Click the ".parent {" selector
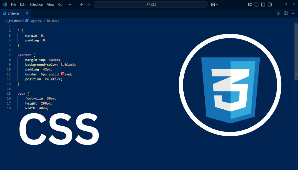Image resolution: width=298 pixels, height=170 pixels. [26, 55]
